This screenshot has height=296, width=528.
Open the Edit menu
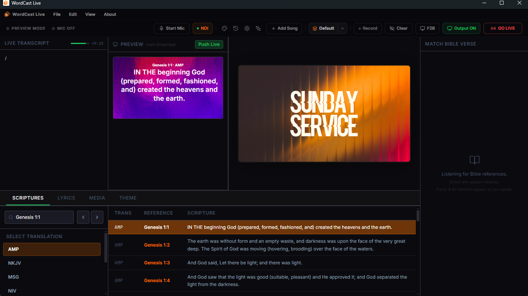tap(73, 14)
